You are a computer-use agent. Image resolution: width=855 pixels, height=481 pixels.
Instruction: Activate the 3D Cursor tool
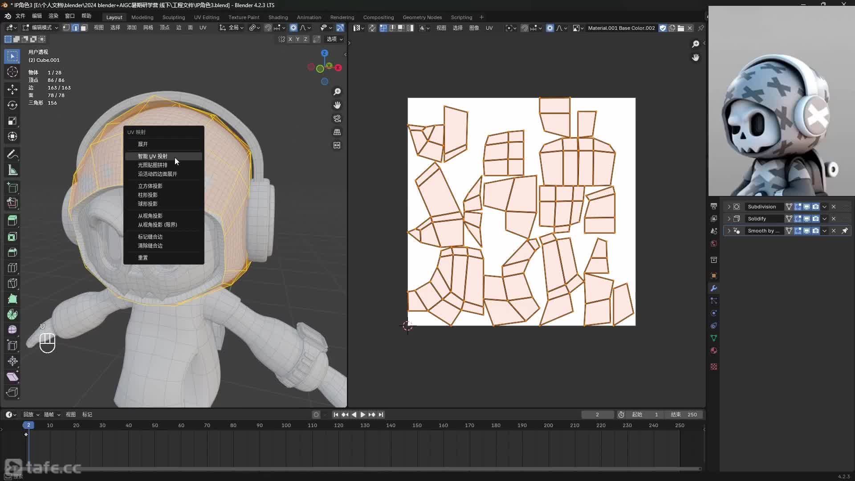12,72
